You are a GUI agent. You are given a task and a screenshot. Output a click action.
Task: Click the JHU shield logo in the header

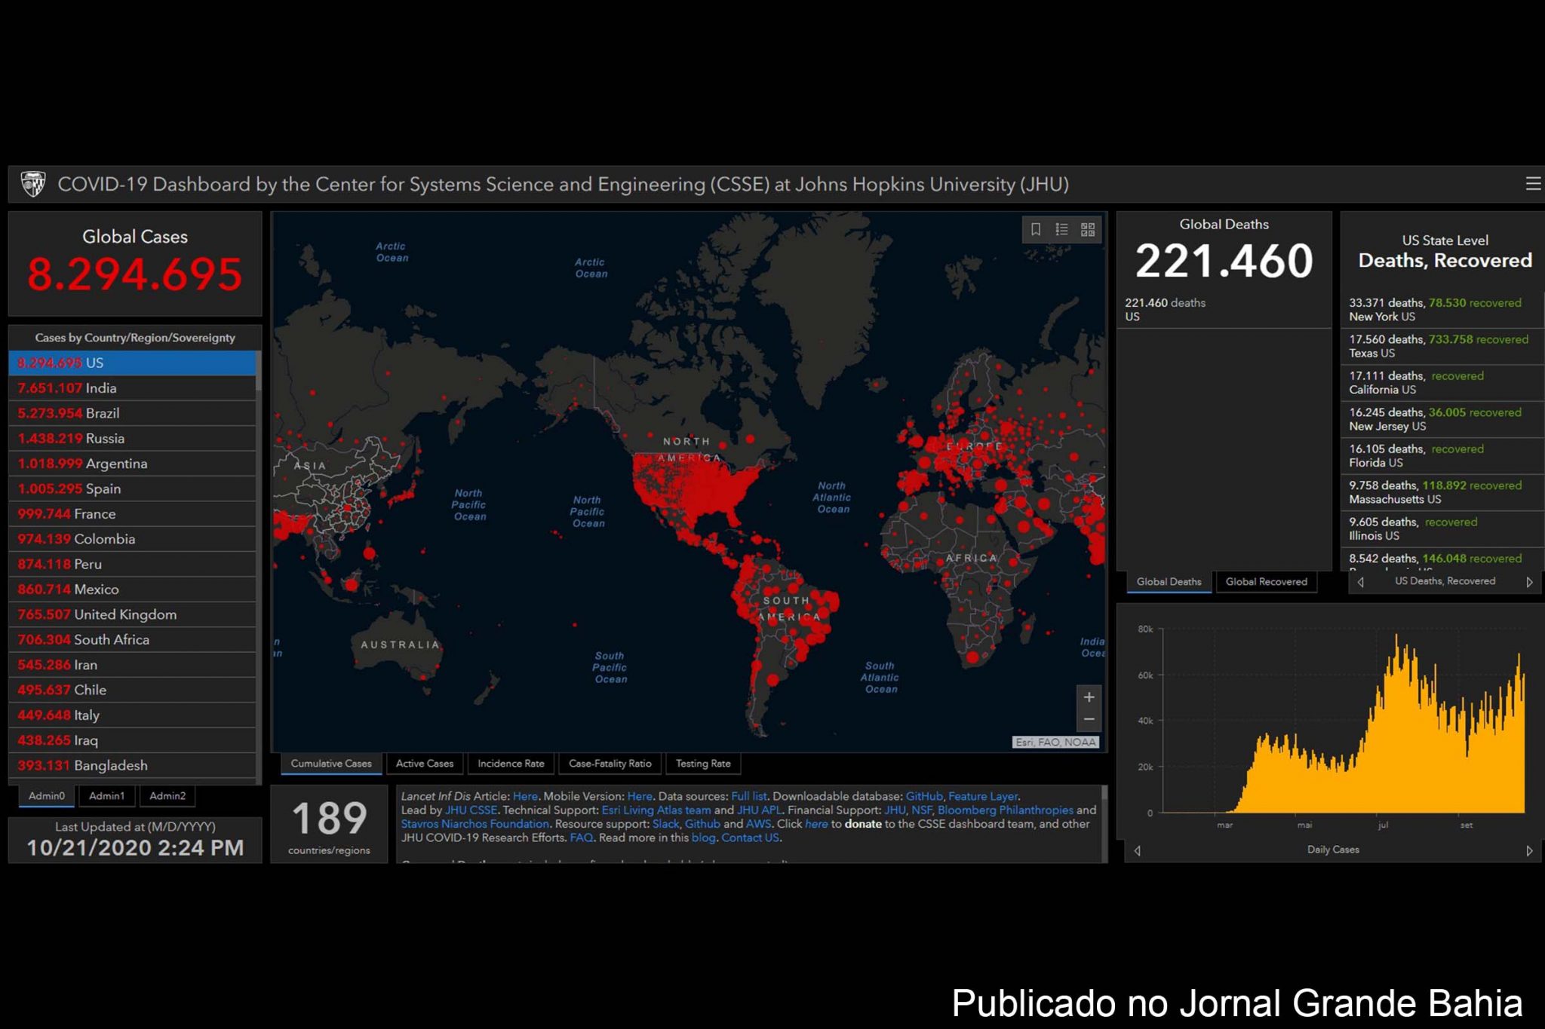[x=33, y=183]
